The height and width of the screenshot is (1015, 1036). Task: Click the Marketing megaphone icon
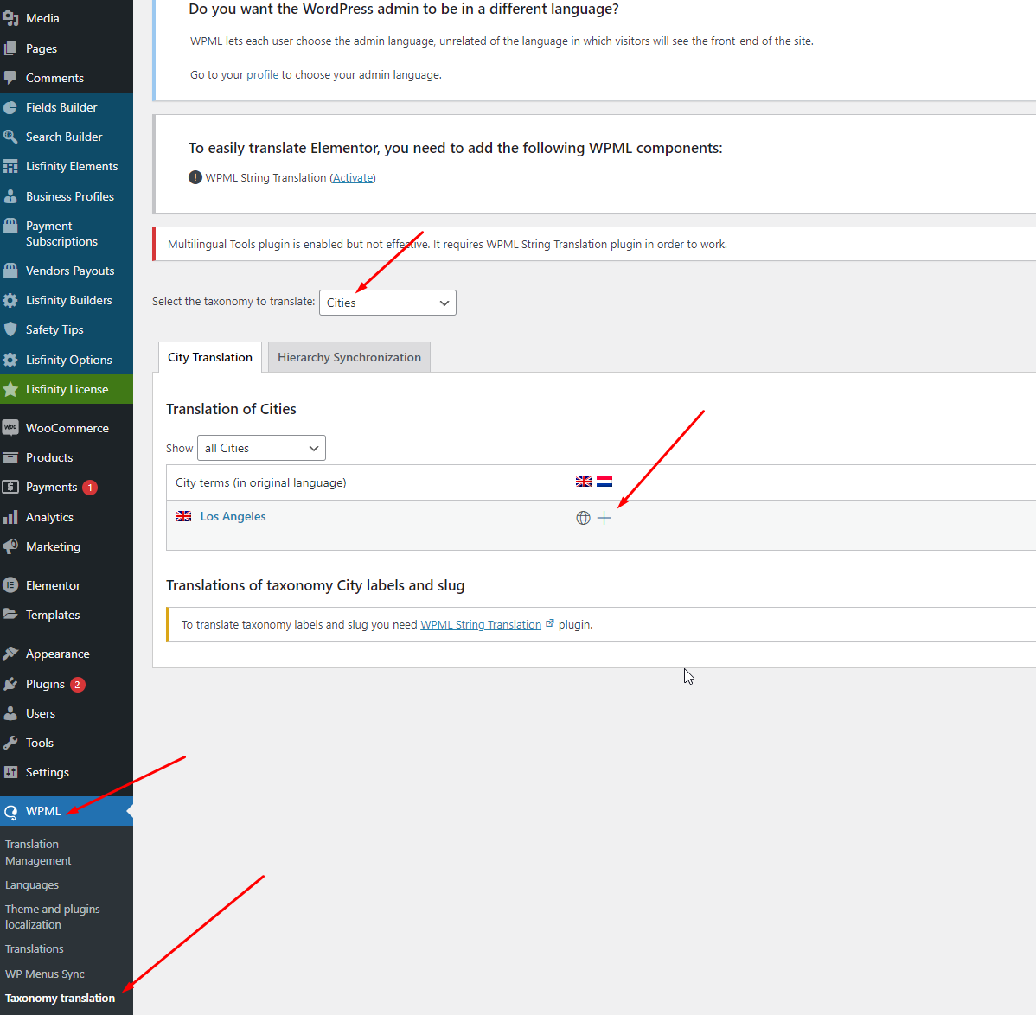10,546
